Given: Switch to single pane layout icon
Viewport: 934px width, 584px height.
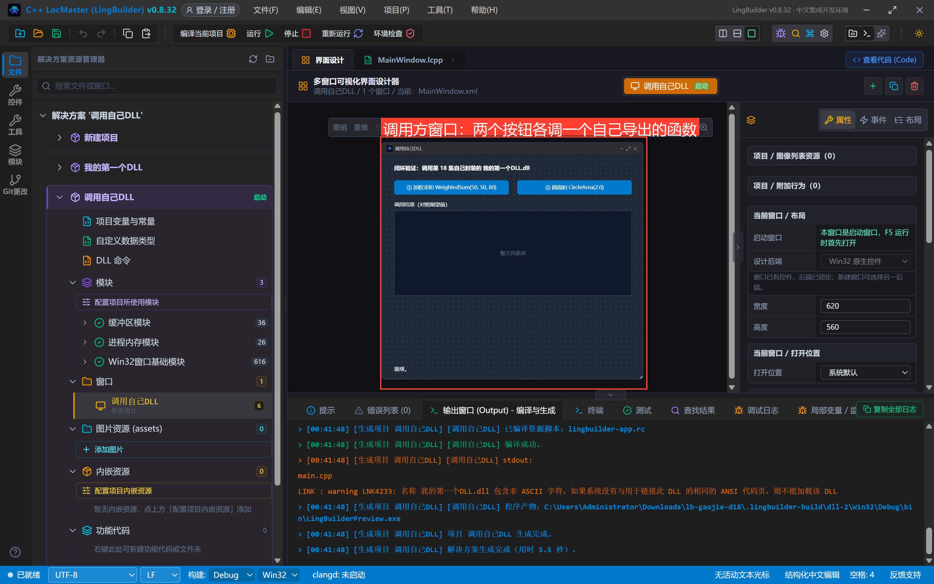Looking at the screenshot, I should pyautogui.click(x=751, y=34).
